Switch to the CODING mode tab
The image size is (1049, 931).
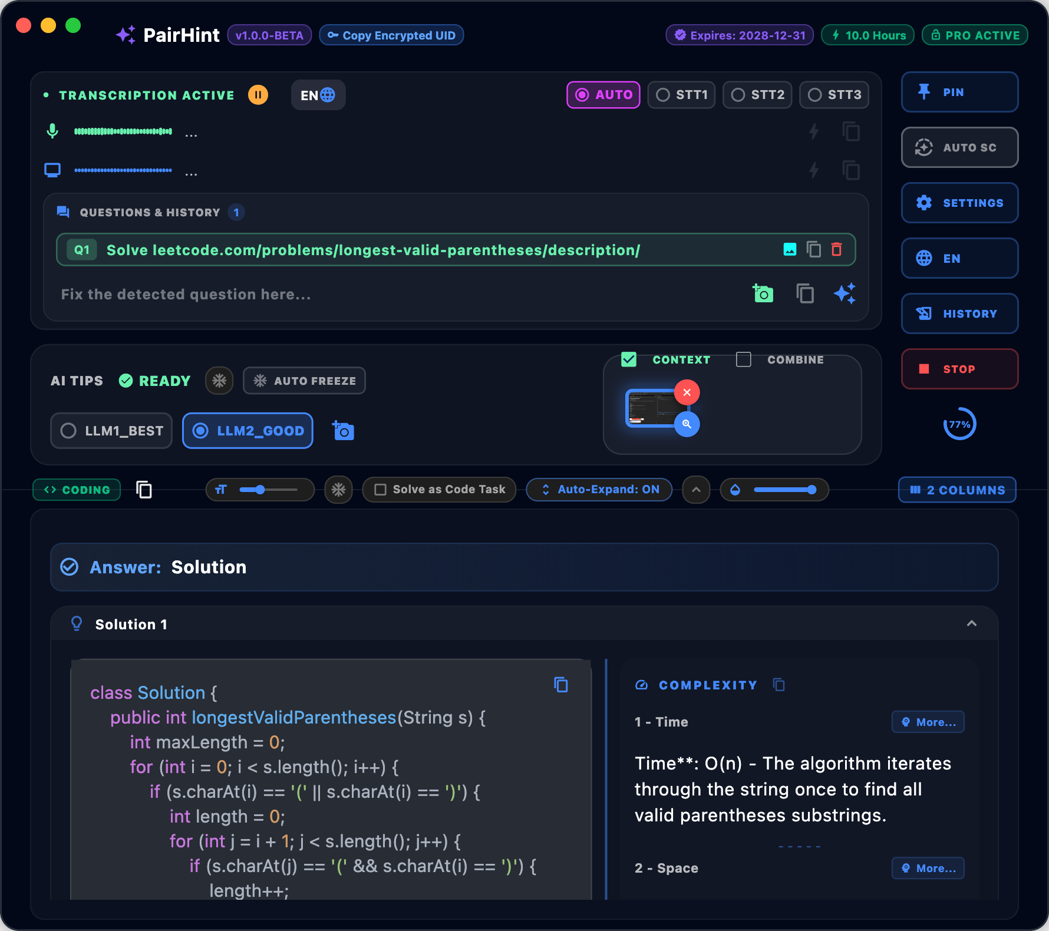[77, 490]
